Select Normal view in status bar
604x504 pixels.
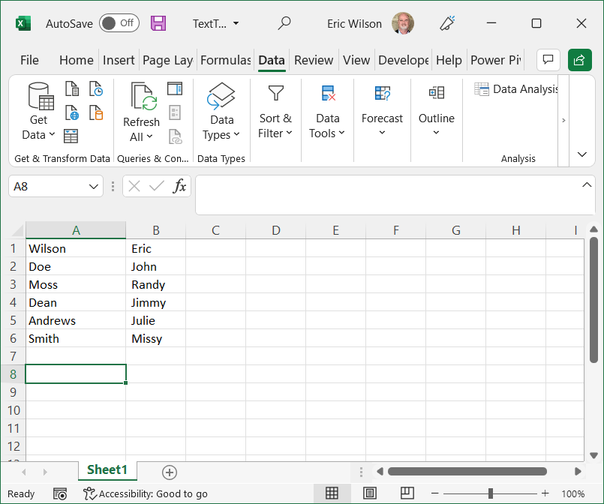pyautogui.click(x=332, y=493)
